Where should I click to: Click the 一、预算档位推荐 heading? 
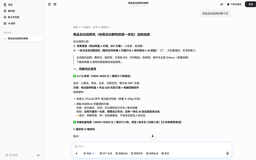pyautogui.click(x=84, y=69)
